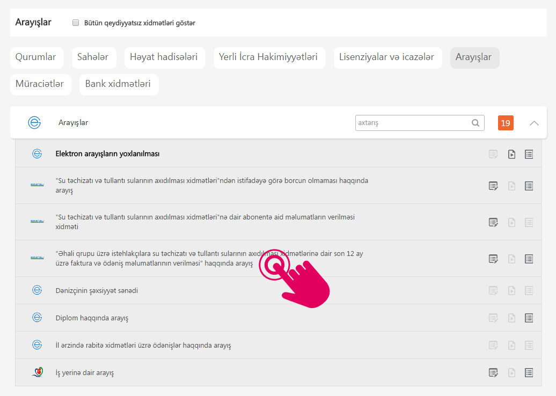The width and height of the screenshot is (556, 396).
Task: Play video guide for Elektron arayışların yoxlanılması
Action: (511, 154)
